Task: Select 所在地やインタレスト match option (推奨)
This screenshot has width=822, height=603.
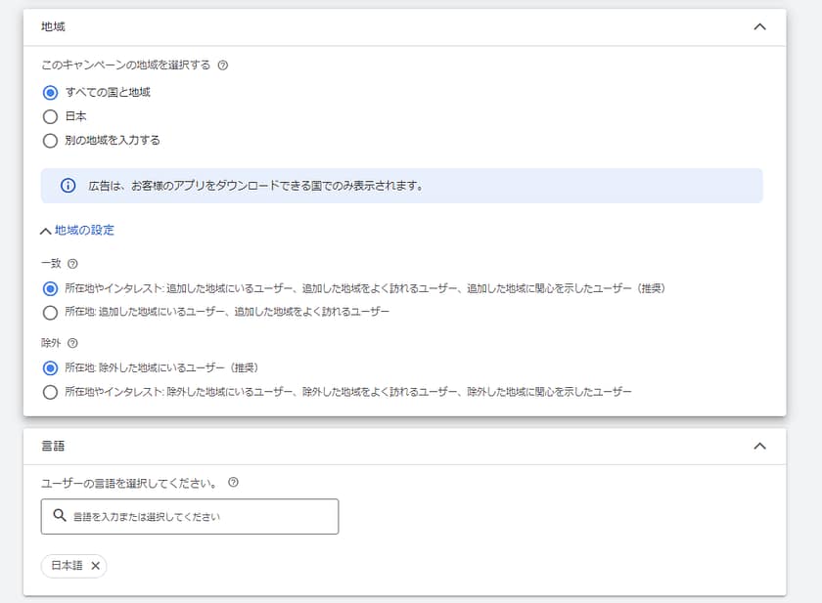Action: [51, 288]
